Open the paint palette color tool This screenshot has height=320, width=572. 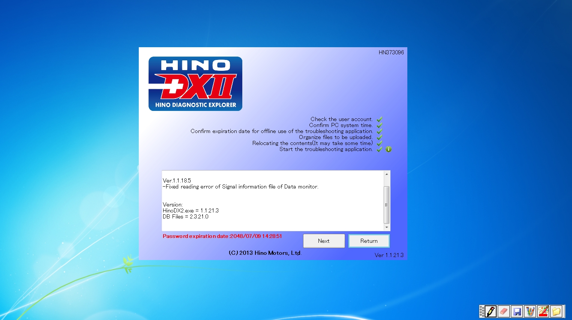[x=543, y=311]
